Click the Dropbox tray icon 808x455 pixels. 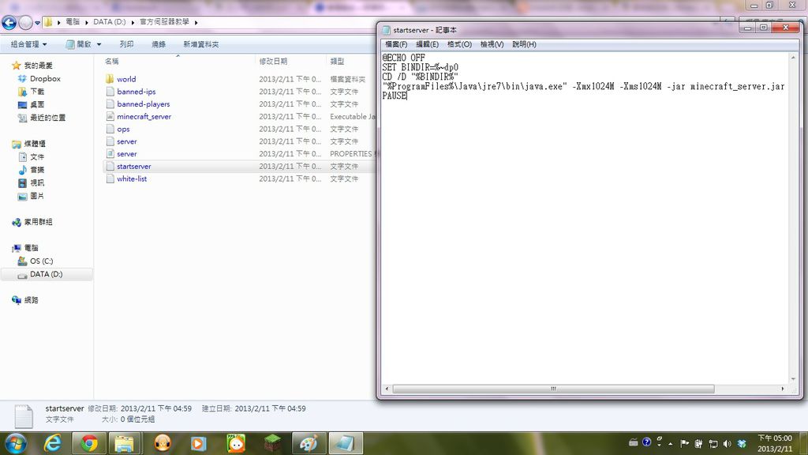[x=742, y=443]
